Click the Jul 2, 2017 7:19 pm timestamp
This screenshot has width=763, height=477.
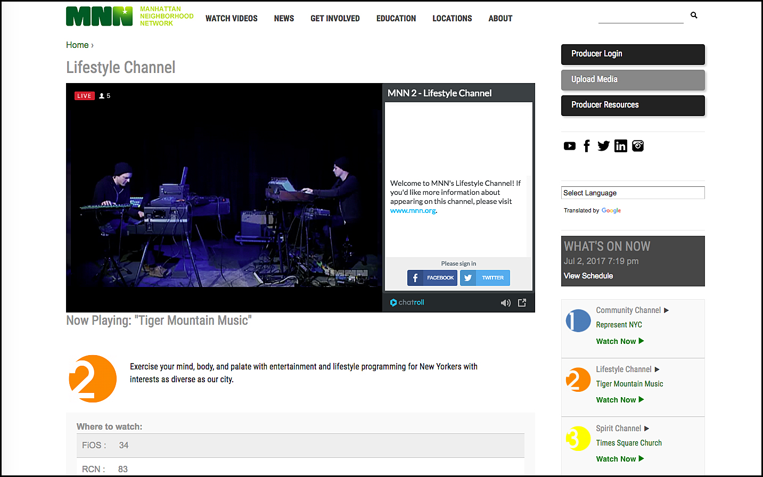pyautogui.click(x=601, y=261)
